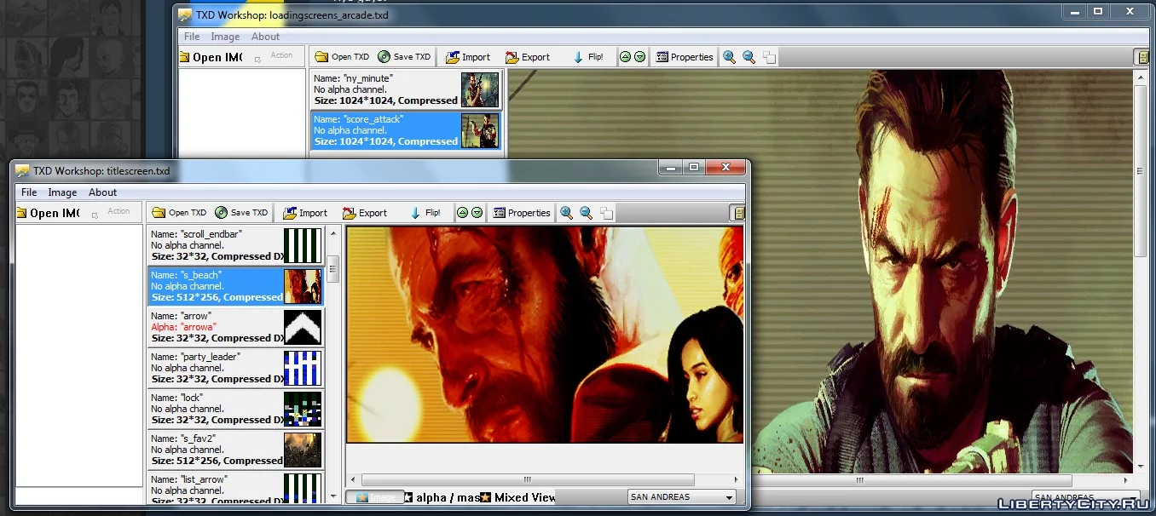Screen dimensions: 1156x516
Task: Select the "score_attack" texture thumbnail
Action: tap(480, 130)
